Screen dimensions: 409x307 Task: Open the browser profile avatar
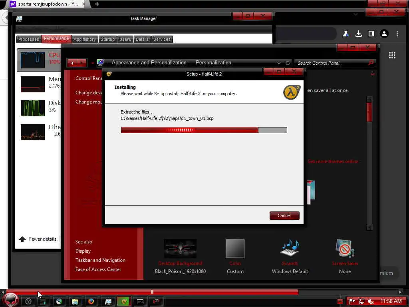click(384, 34)
